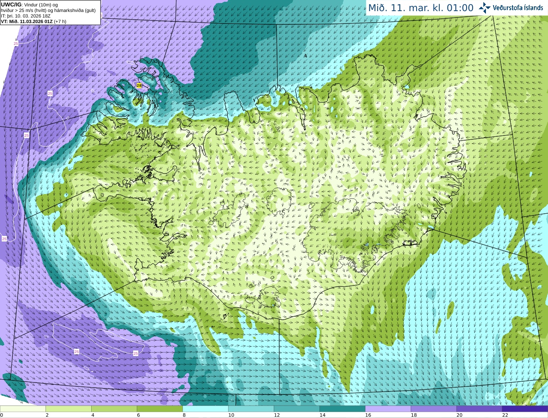
Task: Click the 'Mið. 11. mar. kl. 01:00' title
Action: [421, 8]
